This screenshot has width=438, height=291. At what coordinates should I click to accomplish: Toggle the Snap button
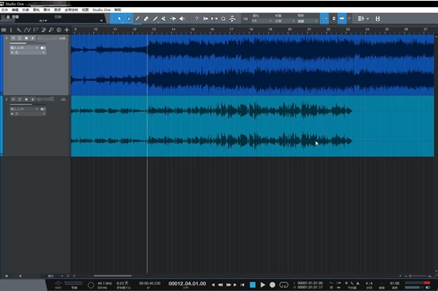coord(324,19)
